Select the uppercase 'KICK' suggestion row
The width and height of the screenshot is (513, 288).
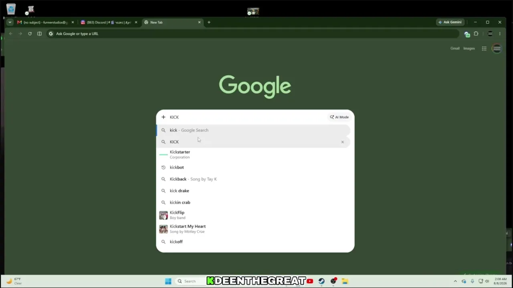tap(253, 142)
